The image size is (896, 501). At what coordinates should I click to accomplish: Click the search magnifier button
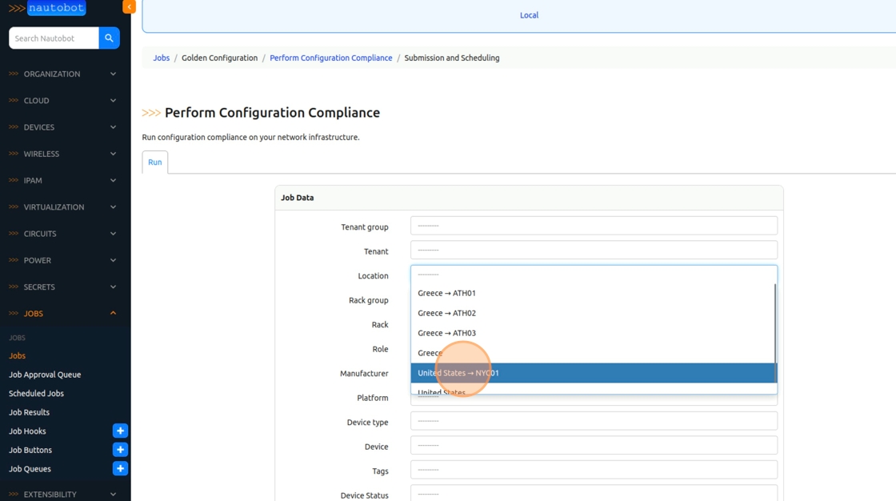click(x=110, y=38)
